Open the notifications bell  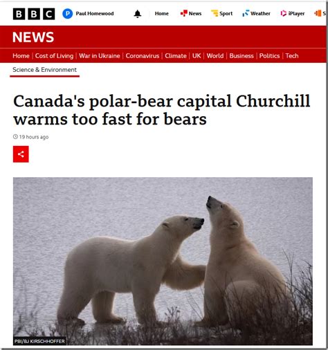coord(138,14)
